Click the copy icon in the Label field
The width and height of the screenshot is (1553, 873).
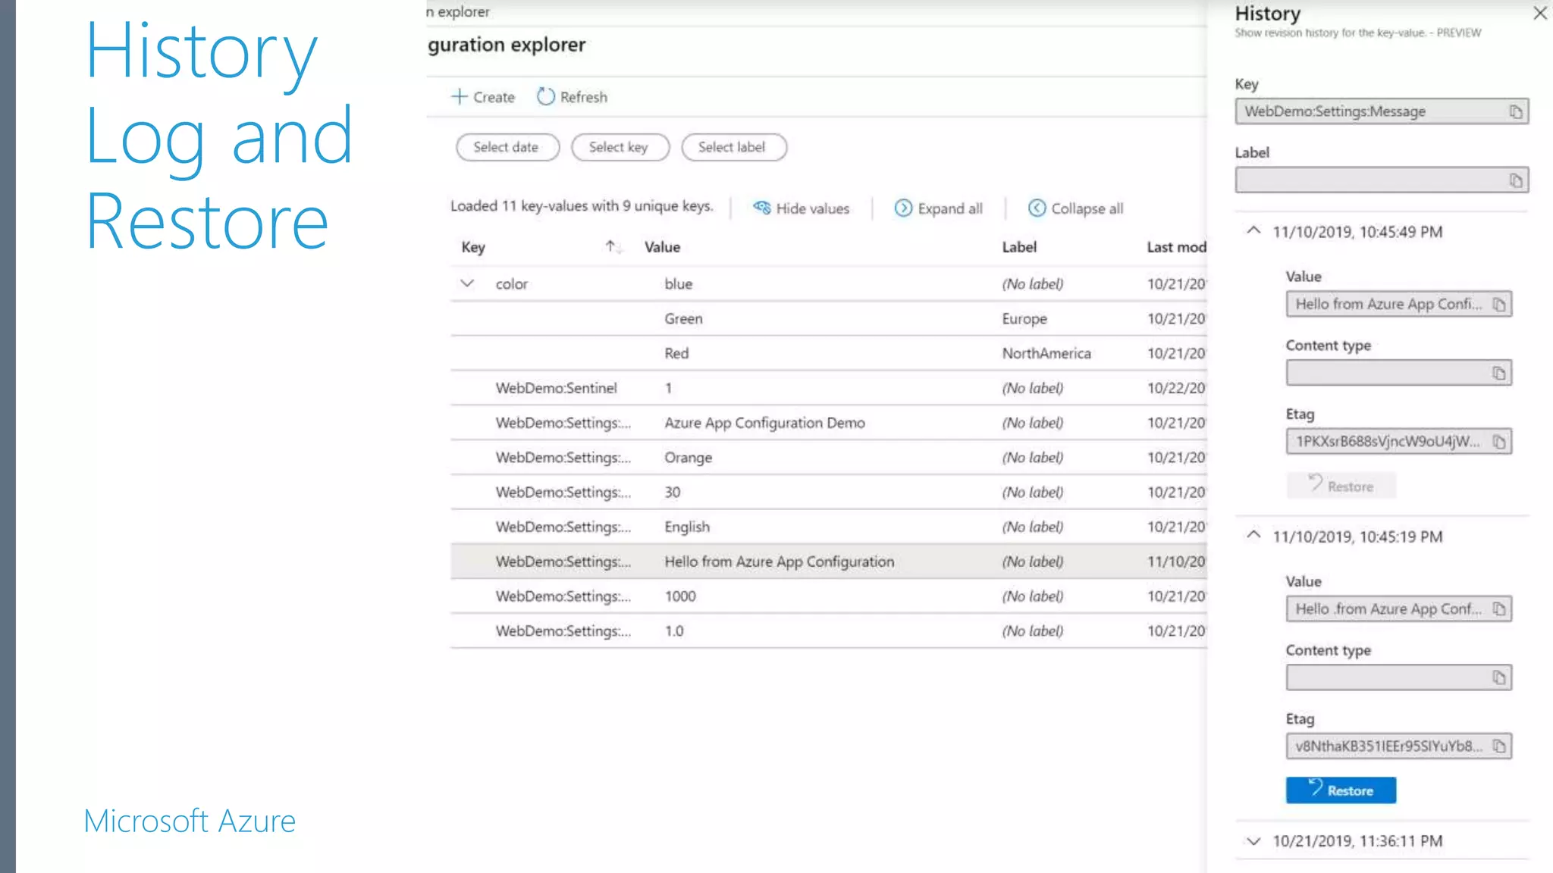[1515, 180]
